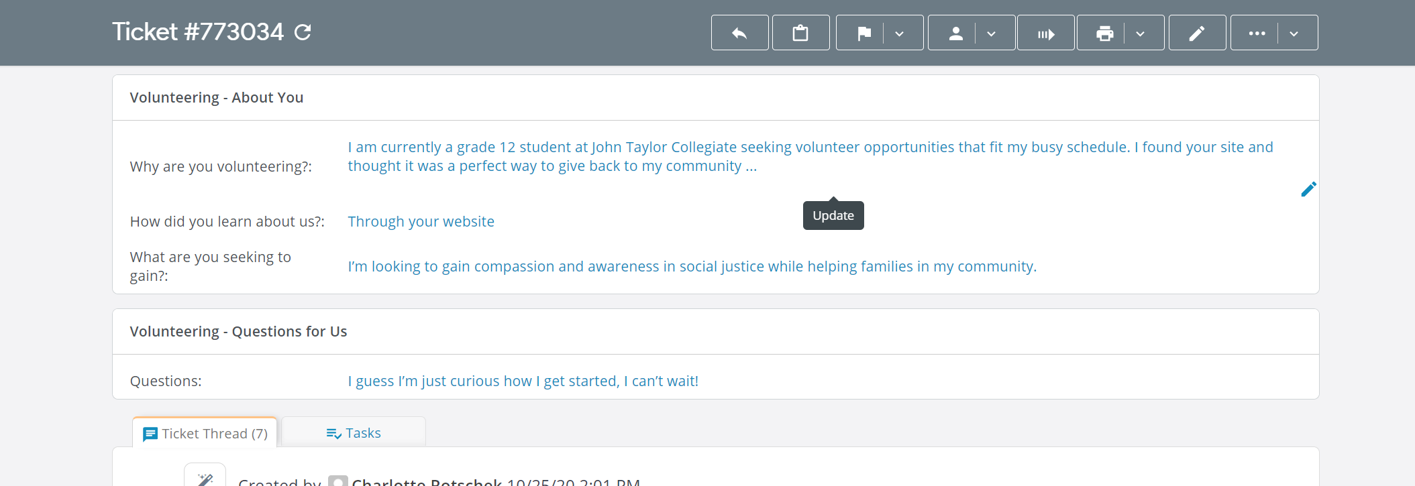Click the reply arrow icon in header
Image resolution: width=1415 pixels, height=486 pixels.
[739, 33]
